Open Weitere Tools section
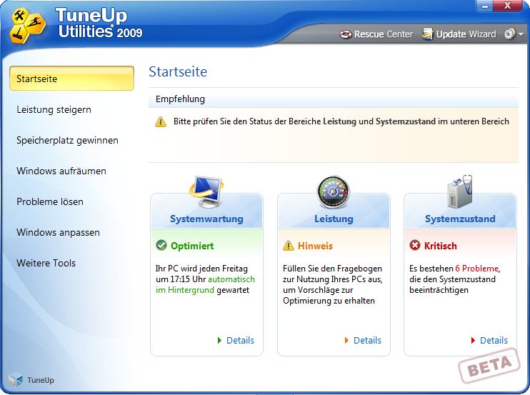This screenshot has height=395, width=530. point(46,263)
